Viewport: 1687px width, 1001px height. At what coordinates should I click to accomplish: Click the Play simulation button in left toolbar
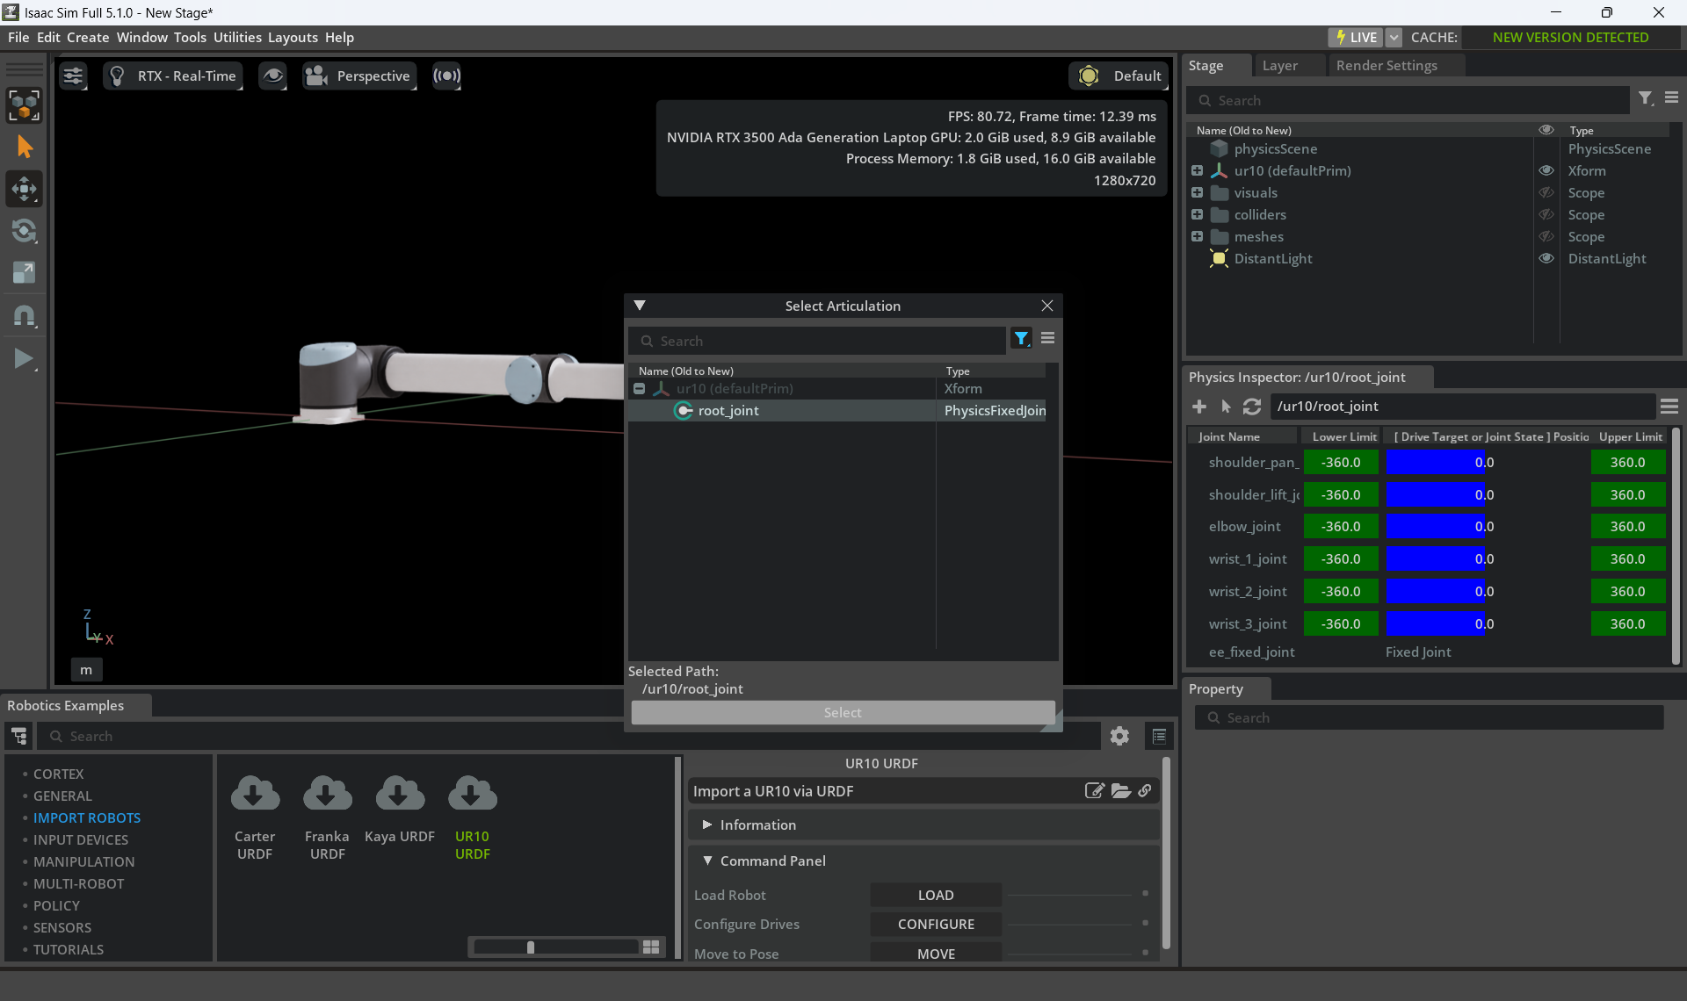(24, 358)
